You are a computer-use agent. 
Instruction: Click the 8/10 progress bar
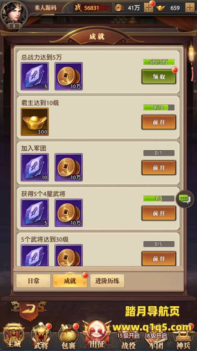[x=159, y=108]
